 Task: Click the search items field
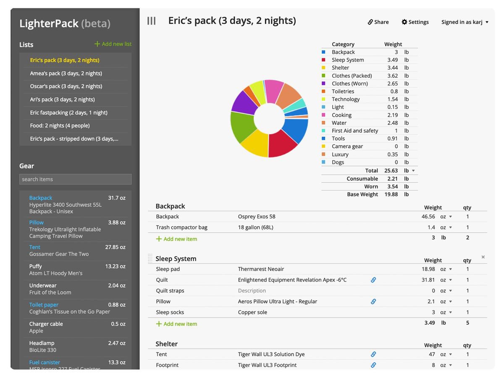(75, 179)
